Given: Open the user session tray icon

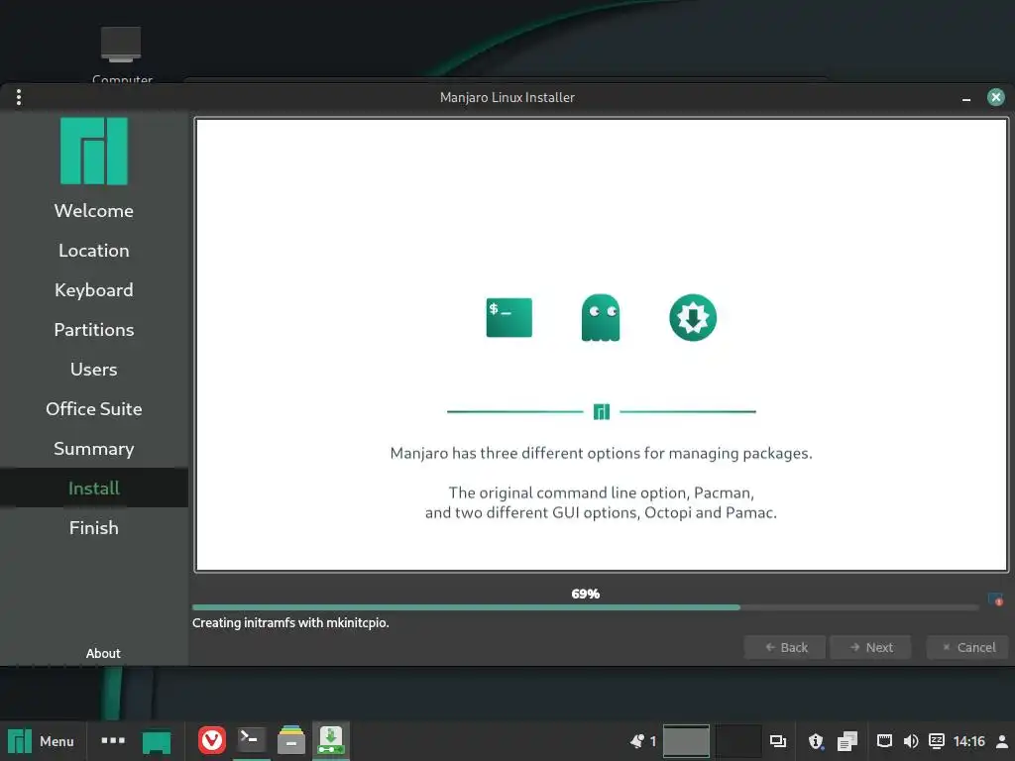Looking at the screenshot, I should (1001, 741).
